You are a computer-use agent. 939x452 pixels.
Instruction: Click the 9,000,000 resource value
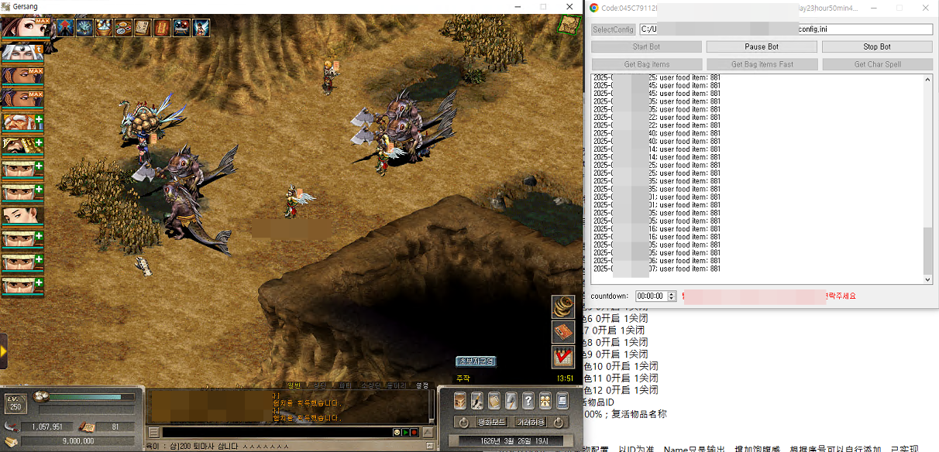pos(78,441)
